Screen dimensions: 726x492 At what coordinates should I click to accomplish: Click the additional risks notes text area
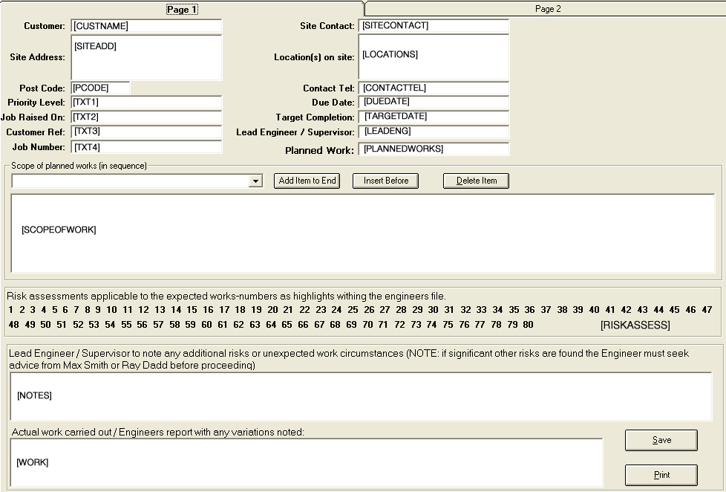[x=362, y=396]
